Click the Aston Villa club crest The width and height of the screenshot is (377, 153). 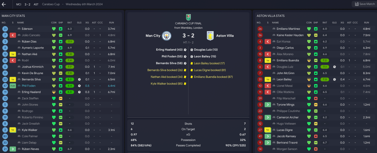pos(211,36)
